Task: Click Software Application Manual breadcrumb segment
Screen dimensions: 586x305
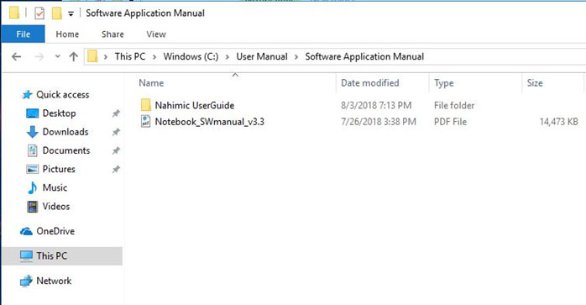Action: tap(364, 56)
